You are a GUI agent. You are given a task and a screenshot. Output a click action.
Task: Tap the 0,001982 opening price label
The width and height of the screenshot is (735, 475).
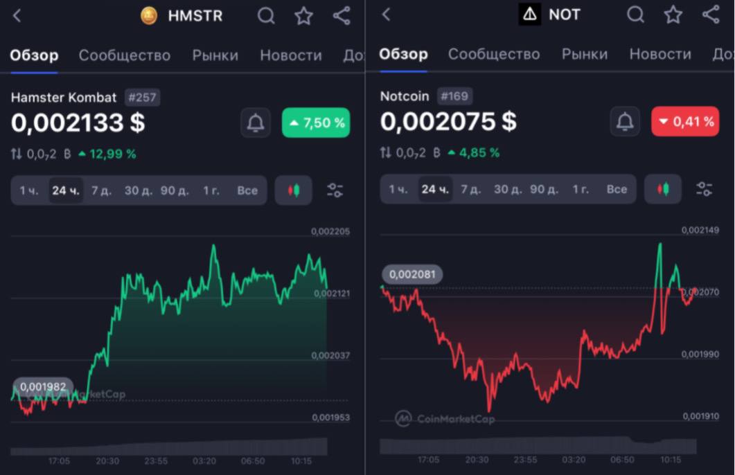point(43,387)
